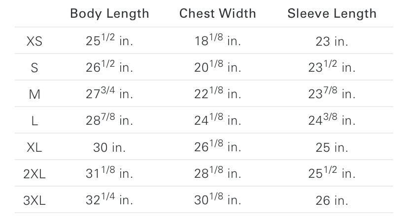Click the Chest Width column header
The width and height of the screenshot is (408, 221).
coord(218,13)
